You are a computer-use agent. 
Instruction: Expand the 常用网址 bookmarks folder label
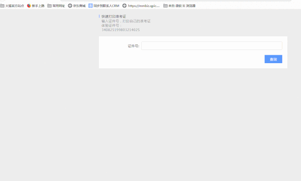coord(59,6)
